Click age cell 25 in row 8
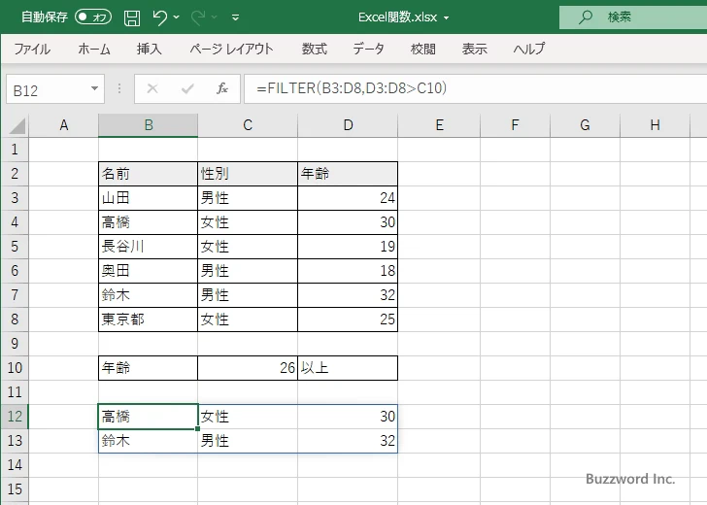This screenshot has width=707, height=505. pos(348,320)
